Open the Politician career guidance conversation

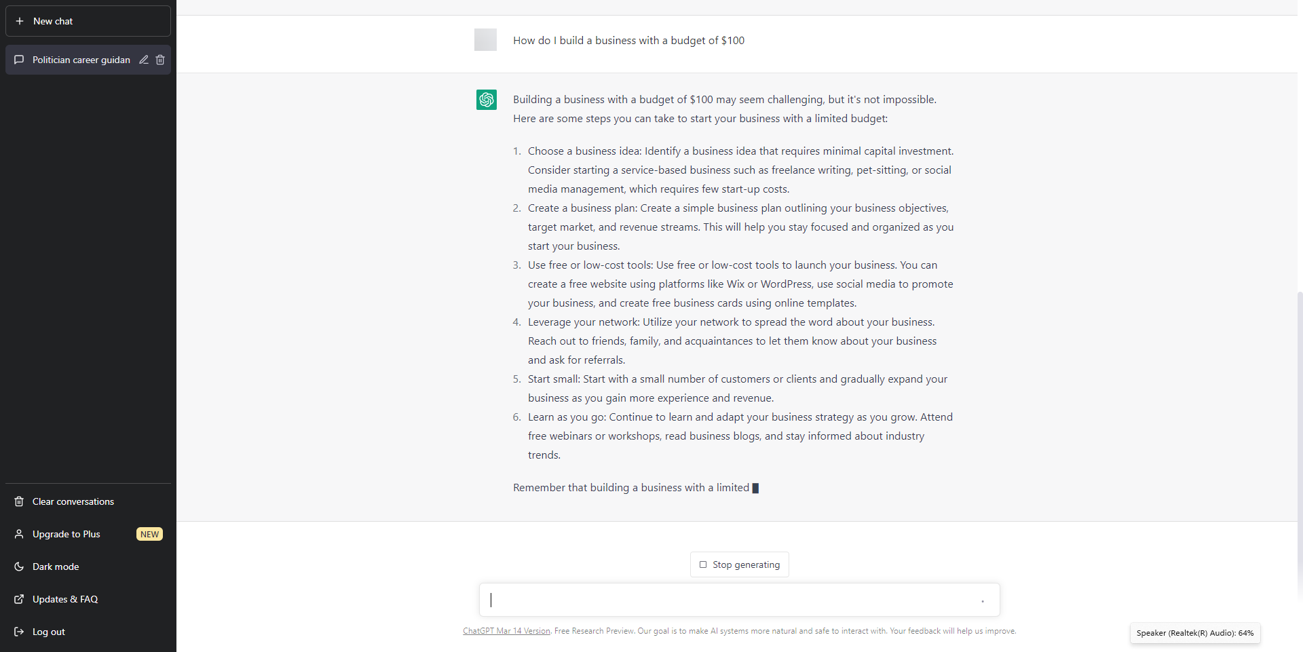(81, 60)
